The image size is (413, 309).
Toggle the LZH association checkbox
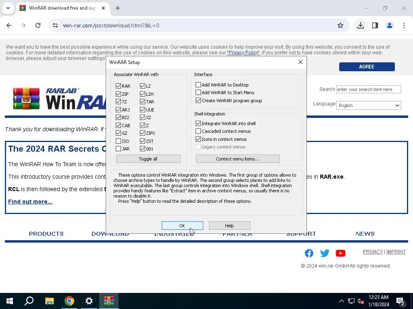tap(142, 94)
